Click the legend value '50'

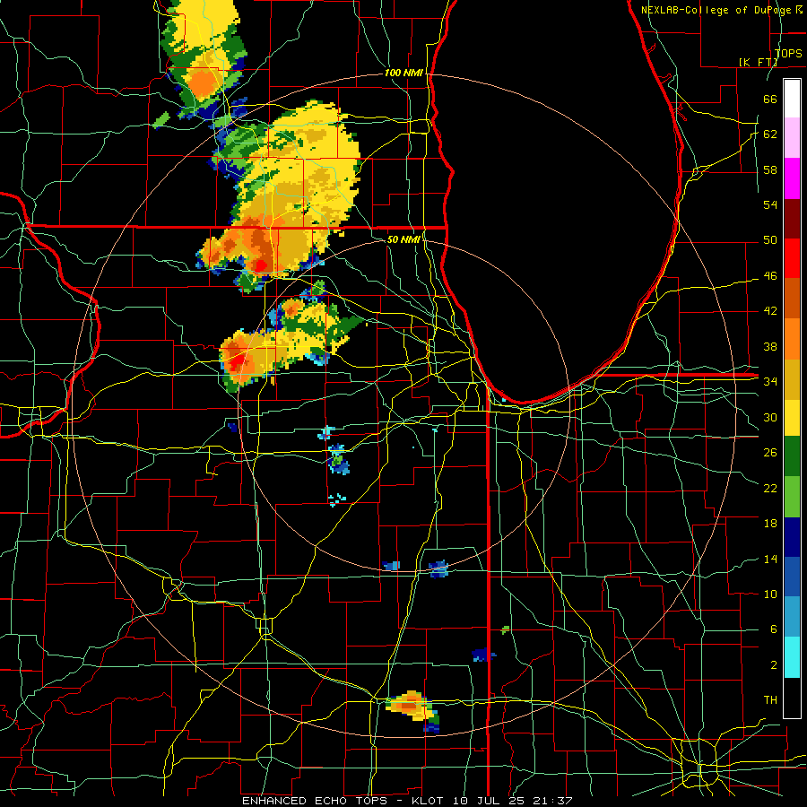click(770, 240)
